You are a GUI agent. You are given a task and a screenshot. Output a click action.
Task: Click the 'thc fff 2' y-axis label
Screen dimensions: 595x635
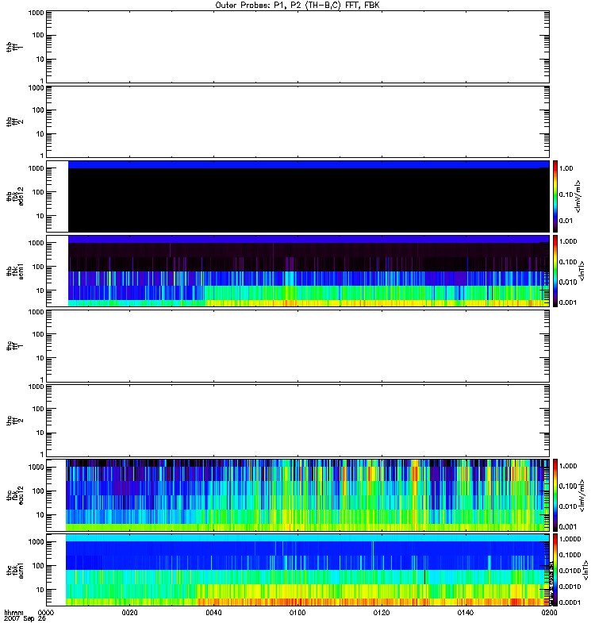coord(15,421)
